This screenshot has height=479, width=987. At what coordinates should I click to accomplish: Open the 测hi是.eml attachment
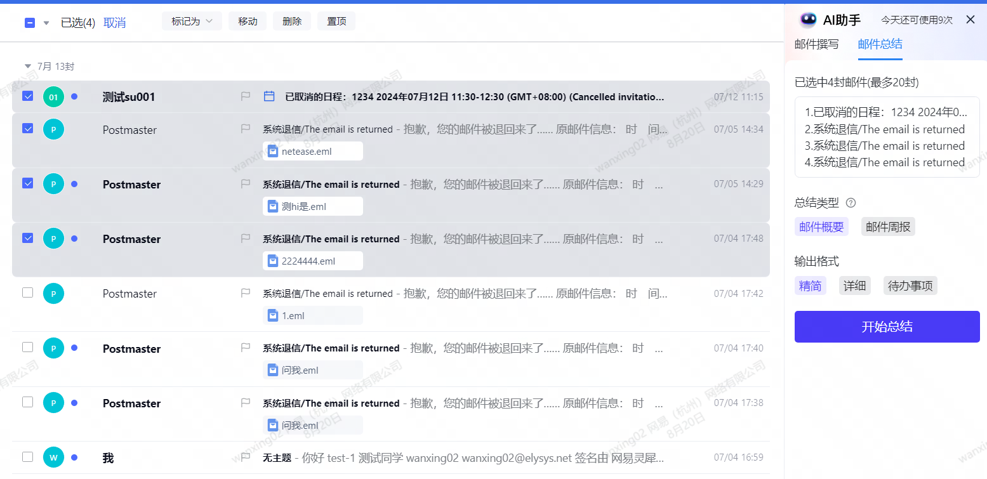tap(313, 206)
